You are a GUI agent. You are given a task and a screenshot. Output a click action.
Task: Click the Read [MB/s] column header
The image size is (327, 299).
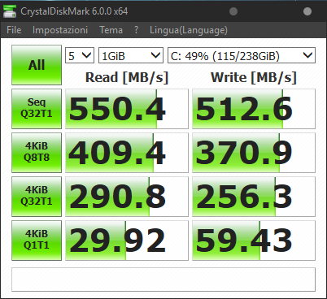click(x=127, y=77)
